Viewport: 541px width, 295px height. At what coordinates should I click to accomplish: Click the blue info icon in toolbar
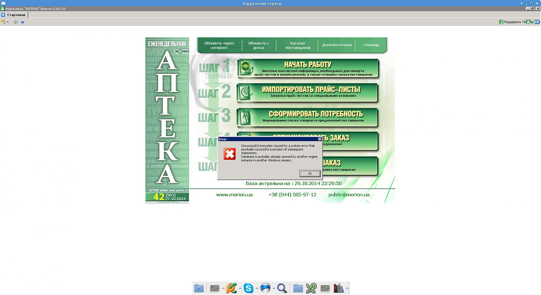tap(22, 22)
